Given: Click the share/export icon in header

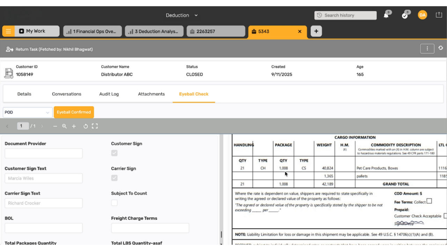Looking at the screenshot, I should 439,15.
